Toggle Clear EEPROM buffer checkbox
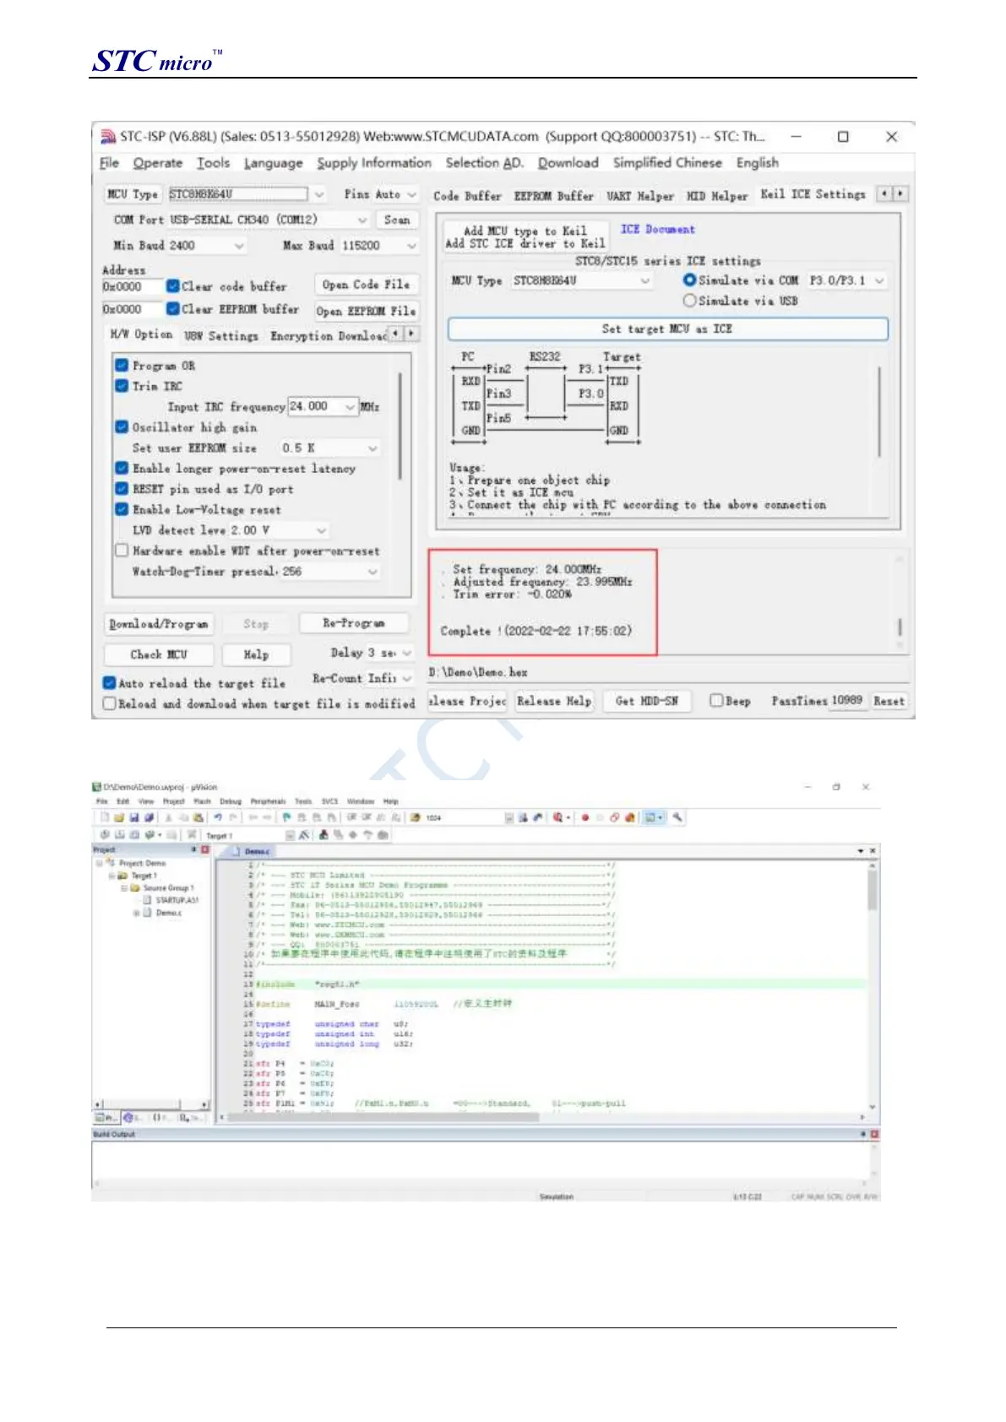 [172, 309]
